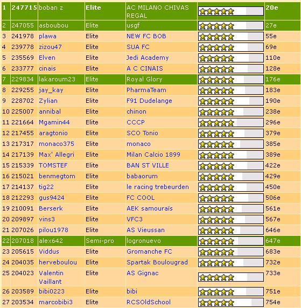
Task: Open the Max' Allegri profile link
Action: click(x=57, y=155)
